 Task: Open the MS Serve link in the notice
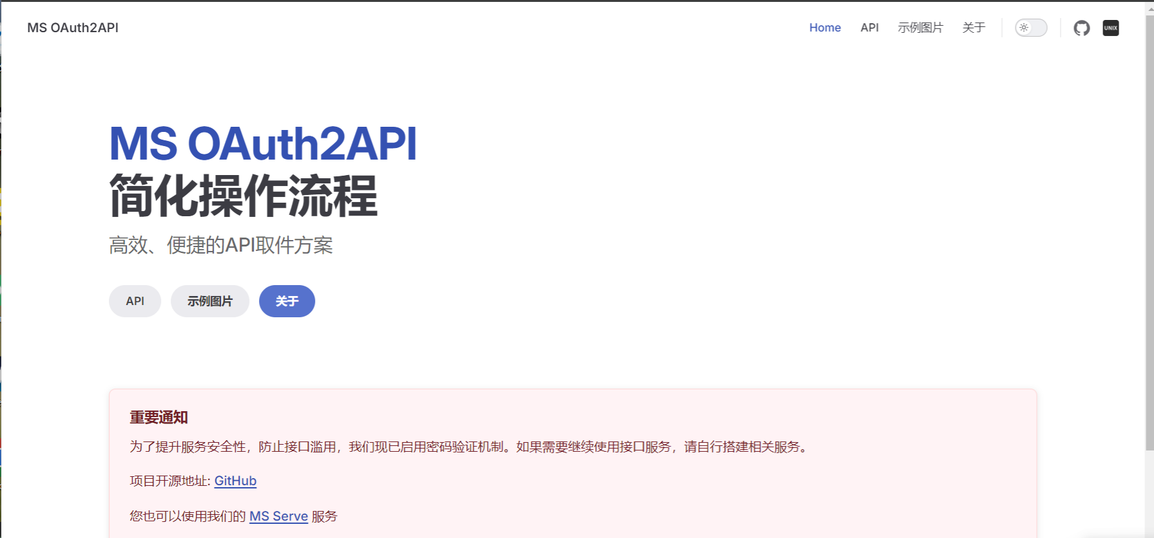tap(278, 516)
